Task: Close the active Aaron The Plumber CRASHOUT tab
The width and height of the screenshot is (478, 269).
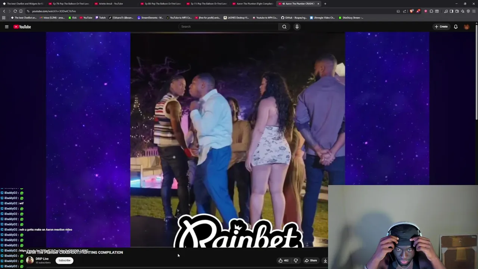Action: pos(318,4)
